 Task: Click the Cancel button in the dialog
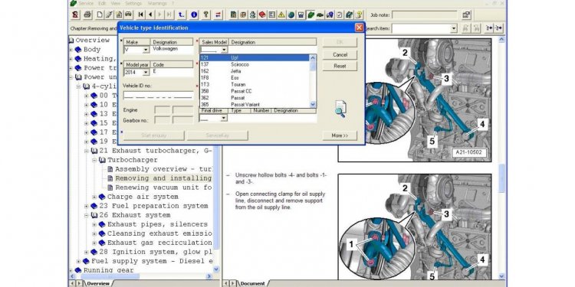(x=340, y=54)
